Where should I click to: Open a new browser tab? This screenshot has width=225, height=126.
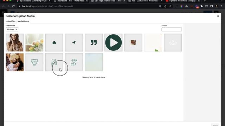pyautogui.click(x=205, y=1)
